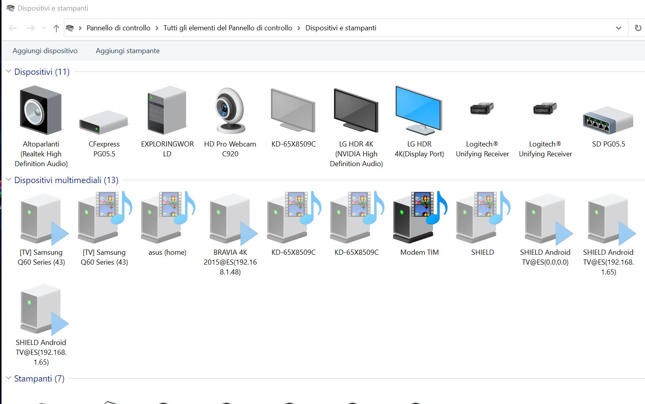
Task: Select the SD PG05.5 device icon
Action: click(608, 120)
